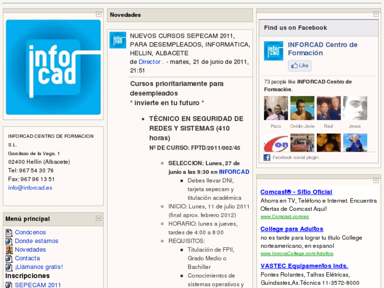The width and height of the screenshot is (384, 288).
Task: Click the blue cartoon fan thumbnail
Action: click(x=355, y=143)
